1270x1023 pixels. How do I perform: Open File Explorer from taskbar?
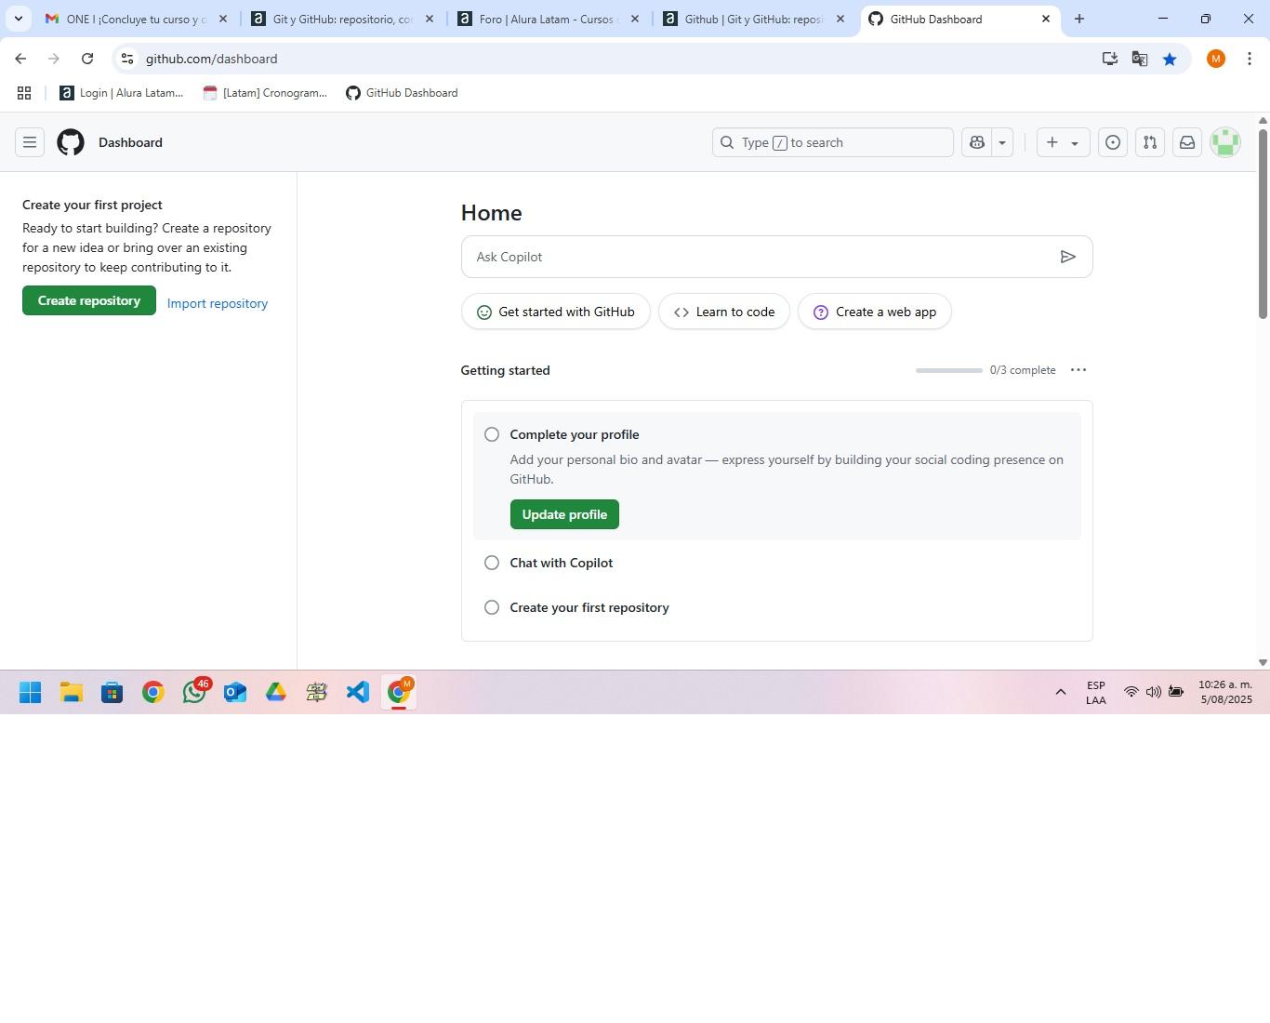(72, 692)
